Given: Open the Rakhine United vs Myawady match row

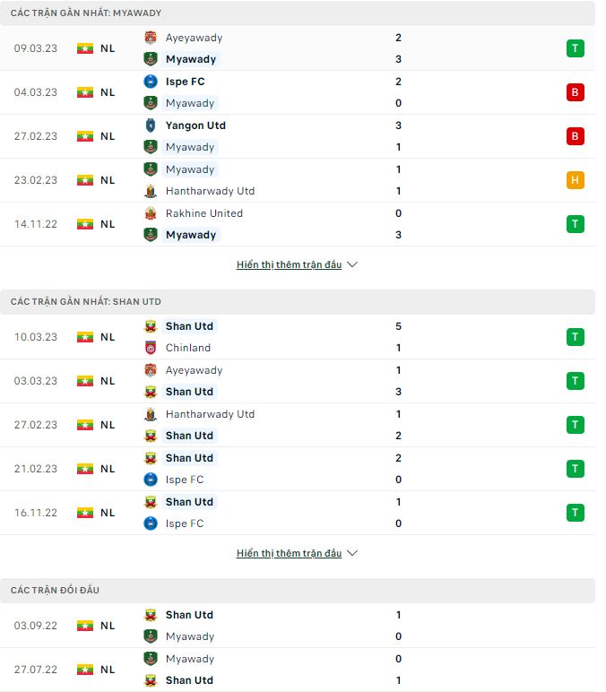Looking at the screenshot, I should click(x=298, y=224).
